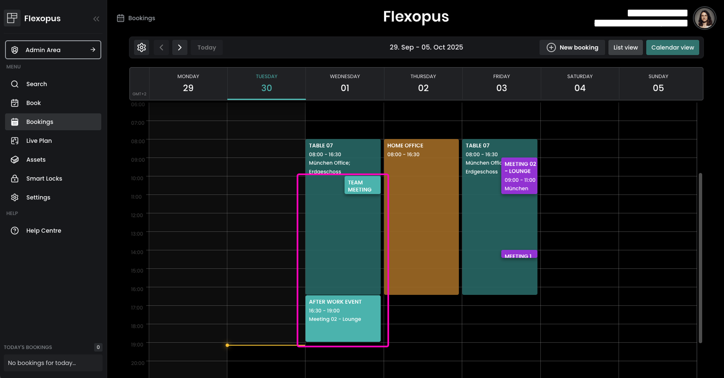The image size is (724, 378).
Task: Collapse the sidebar with double chevron
Action: click(x=96, y=18)
